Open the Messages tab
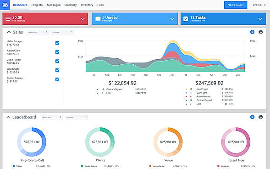Viewport: 270px width, 169px height. [54, 5]
